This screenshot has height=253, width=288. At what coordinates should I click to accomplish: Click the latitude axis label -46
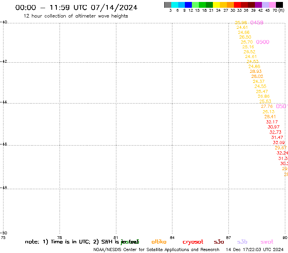tap(4, 144)
